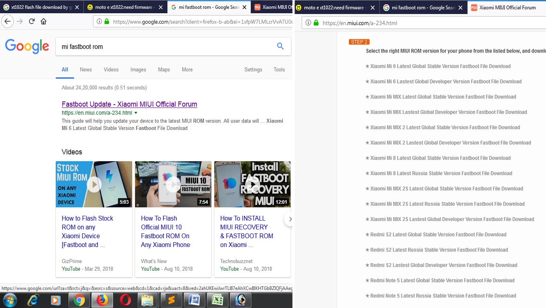Open the Google search Settings menu
The image size is (546, 308).
(253, 69)
